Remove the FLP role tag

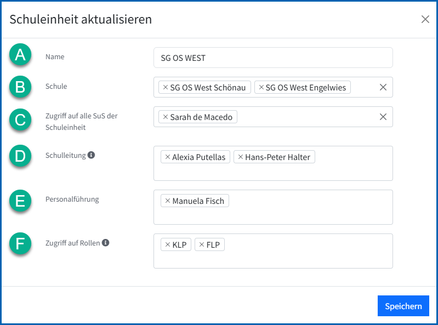(x=202, y=244)
